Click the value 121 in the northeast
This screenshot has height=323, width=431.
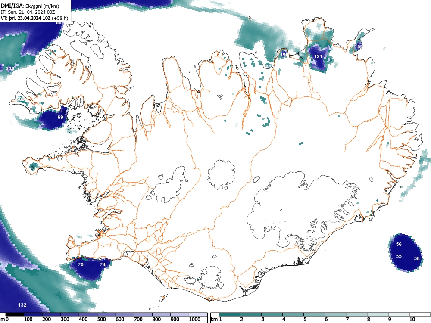[318, 56]
